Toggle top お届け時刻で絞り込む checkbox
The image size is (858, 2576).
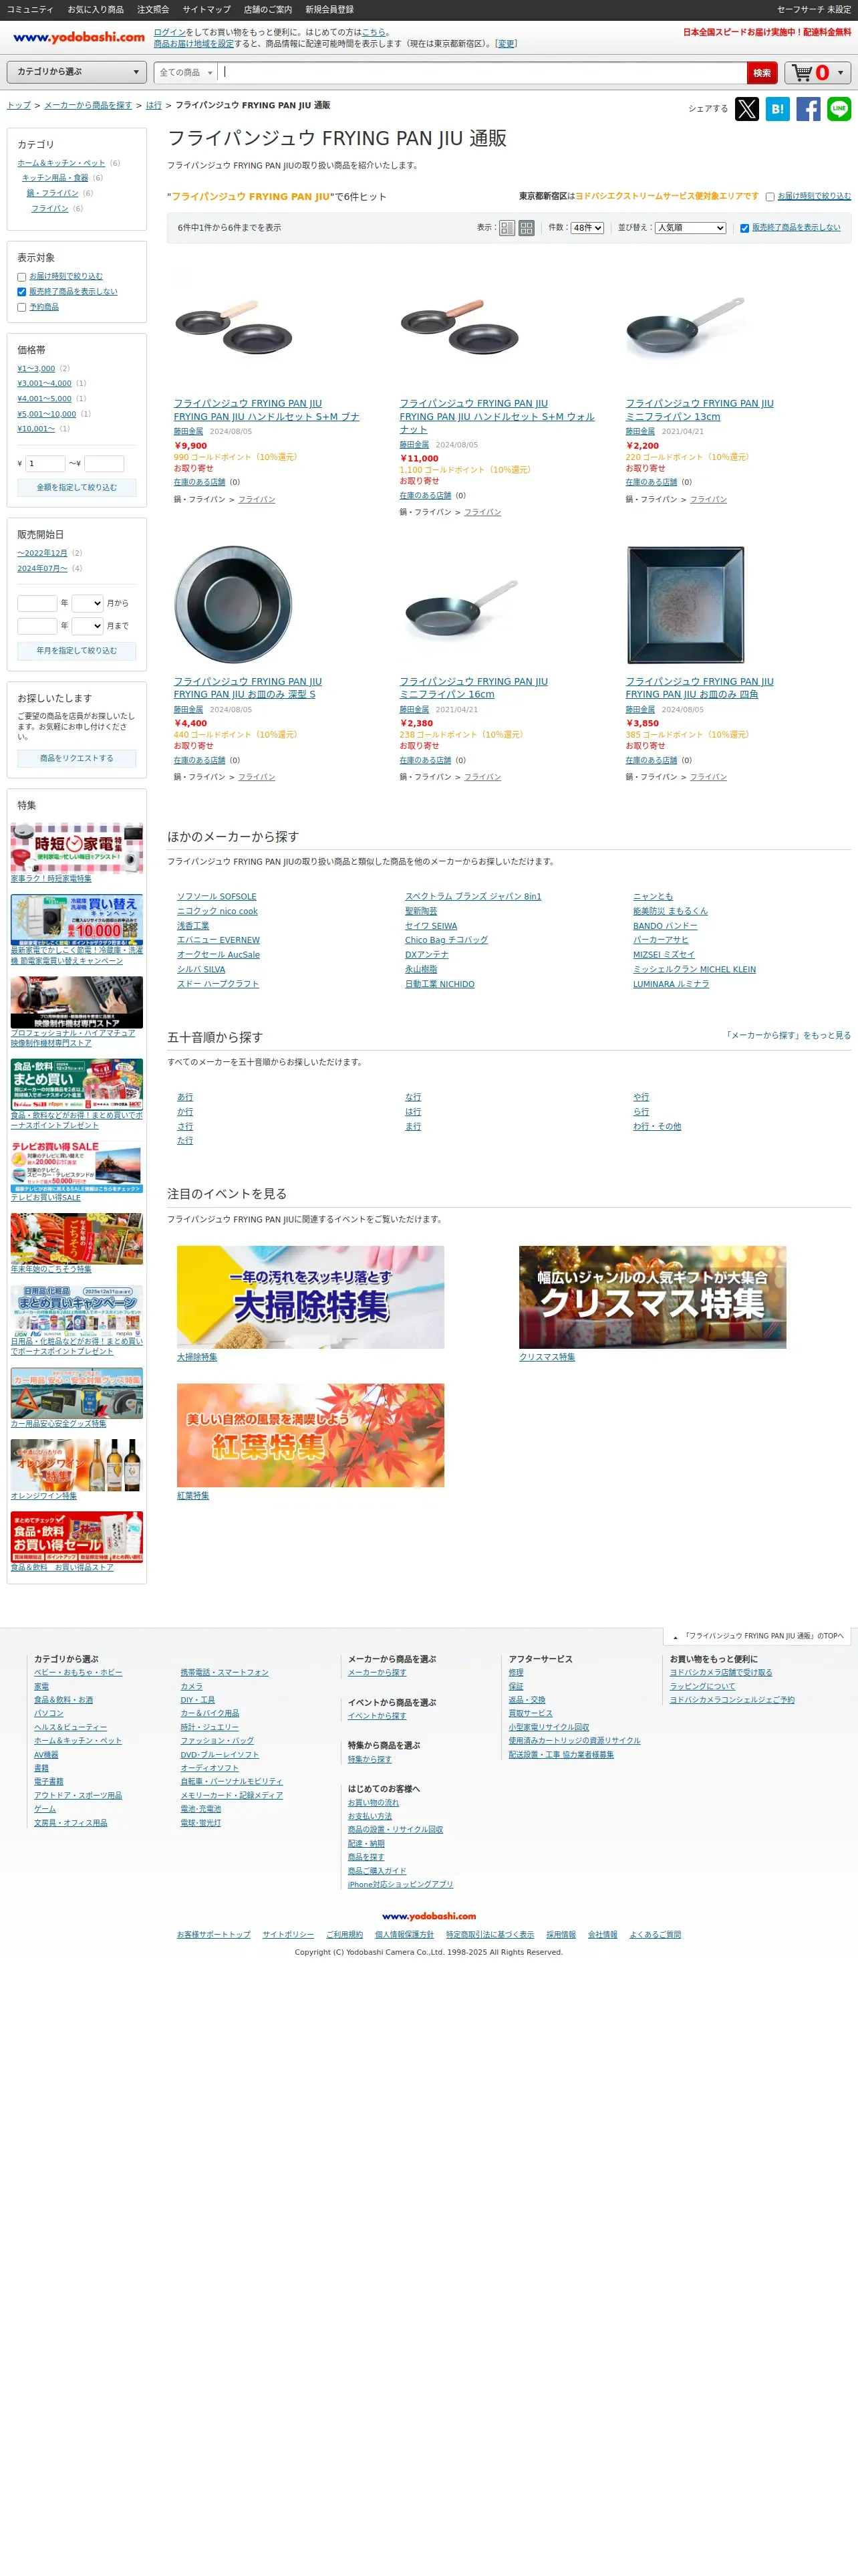pyautogui.click(x=770, y=197)
